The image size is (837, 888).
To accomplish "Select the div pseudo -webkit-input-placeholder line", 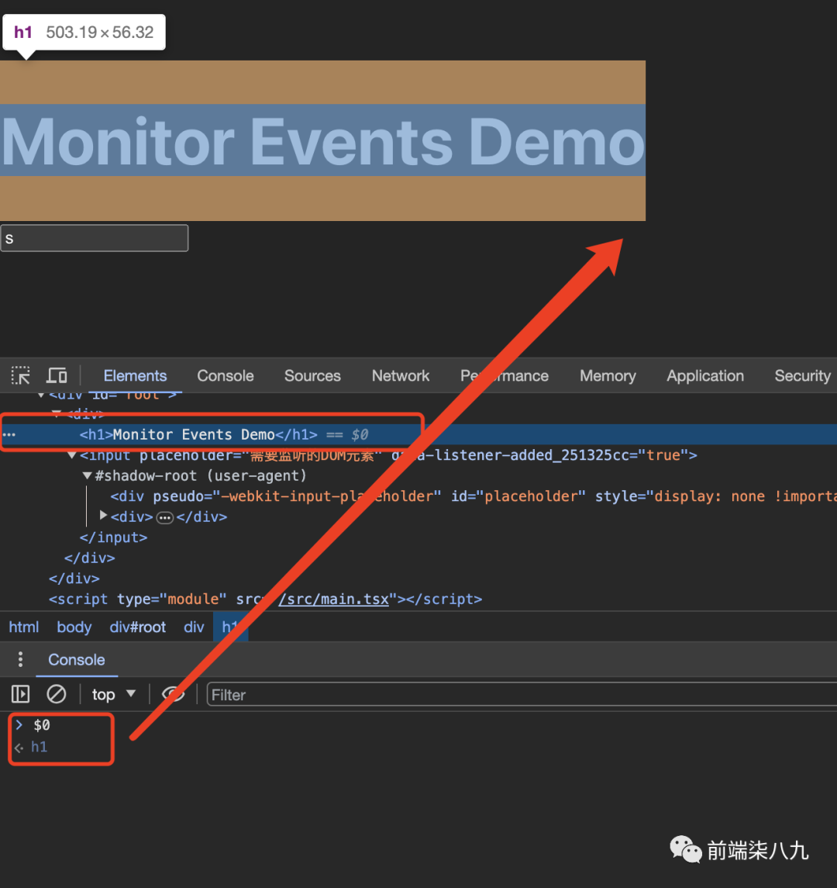I will coord(473,496).
